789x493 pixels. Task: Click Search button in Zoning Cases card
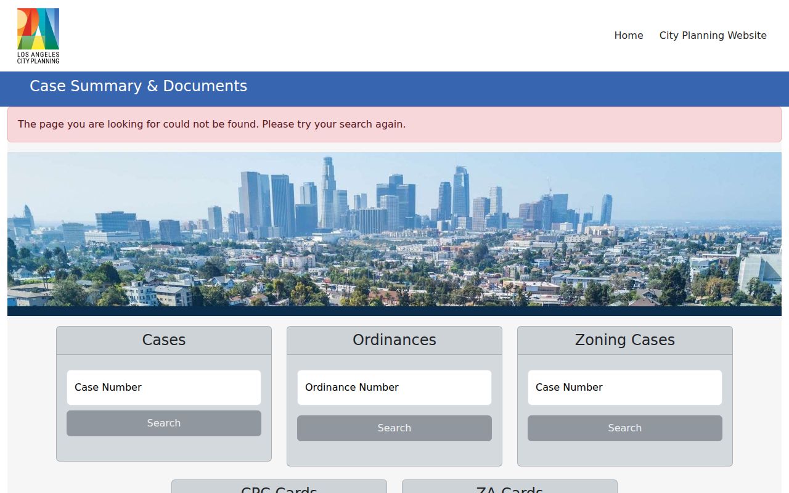pos(625,428)
